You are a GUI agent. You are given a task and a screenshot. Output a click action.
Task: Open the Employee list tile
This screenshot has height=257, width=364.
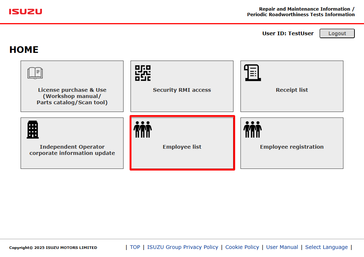point(182,143)
